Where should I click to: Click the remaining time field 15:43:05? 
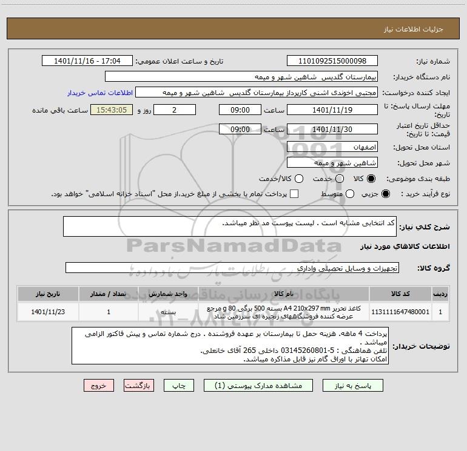(x=112, y=110)
